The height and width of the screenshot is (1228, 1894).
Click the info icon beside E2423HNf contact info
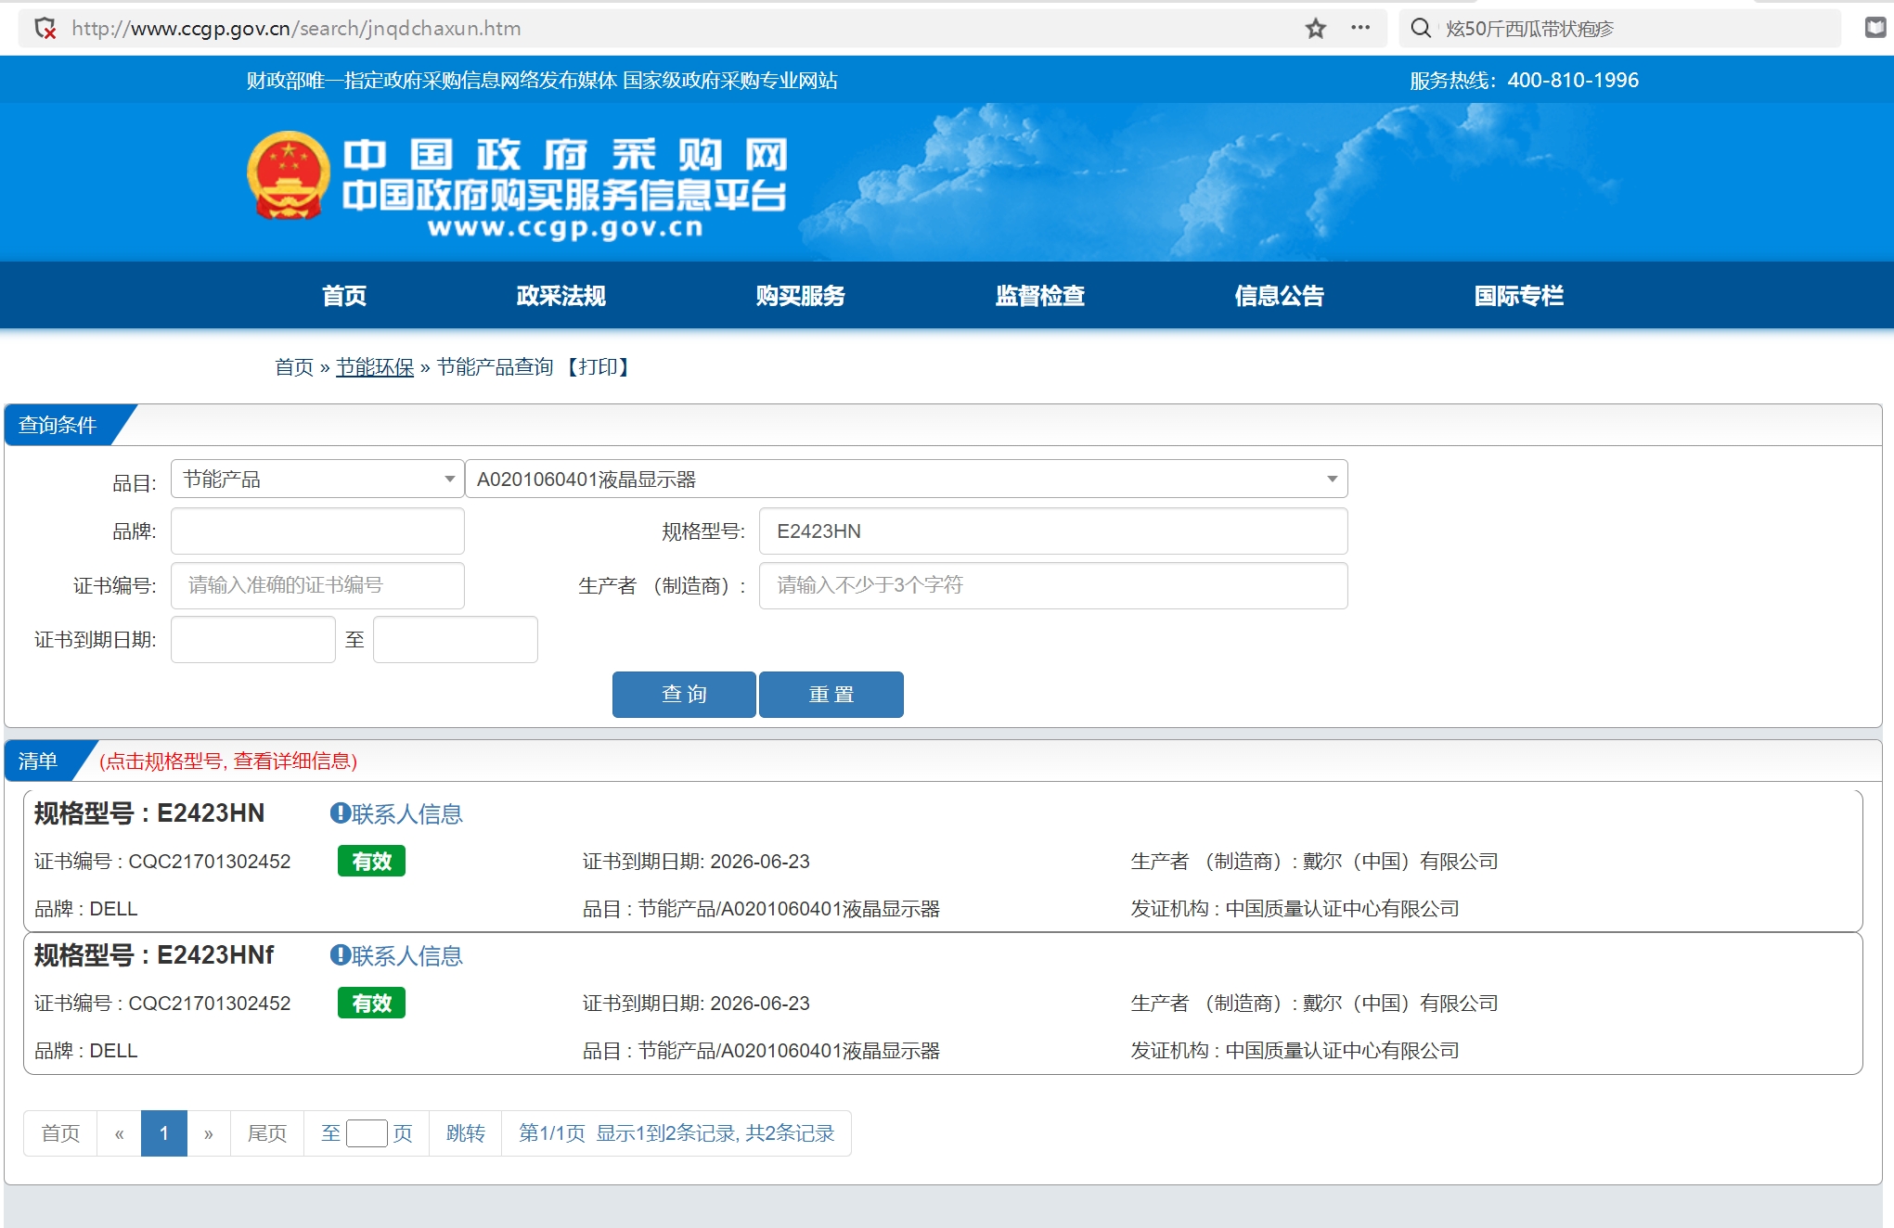340,955
